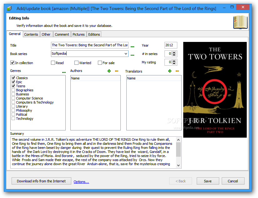This screenshot has height=198, width=258.
Task: Click the green dots button beside Book series
Action: 132,55
